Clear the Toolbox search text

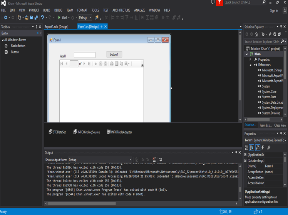37,33
